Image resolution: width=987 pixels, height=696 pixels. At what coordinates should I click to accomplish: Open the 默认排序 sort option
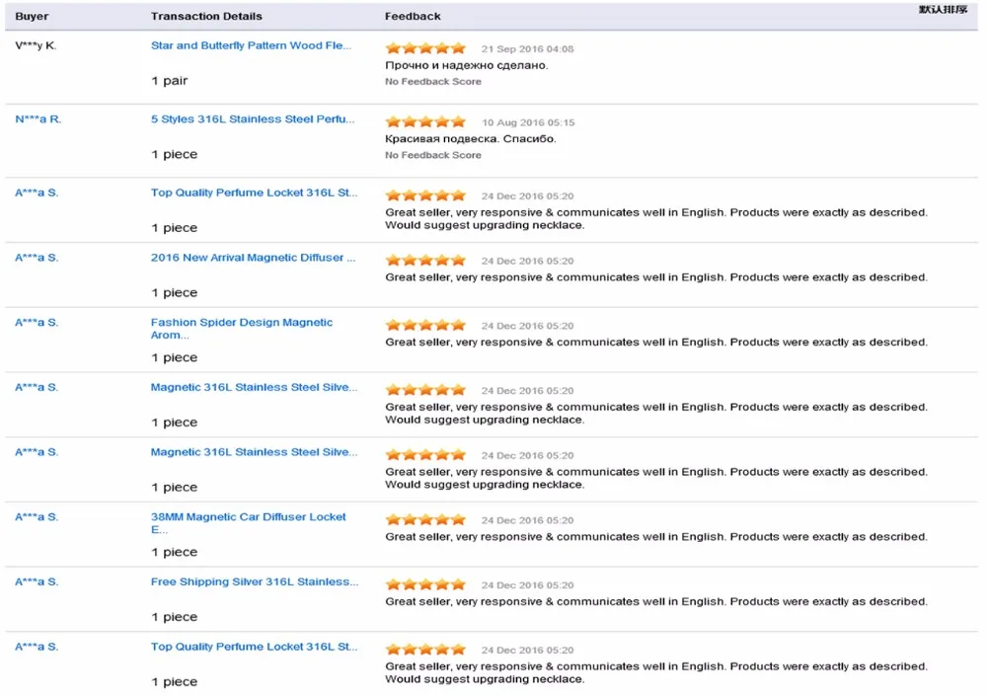(x=943, y=10)
